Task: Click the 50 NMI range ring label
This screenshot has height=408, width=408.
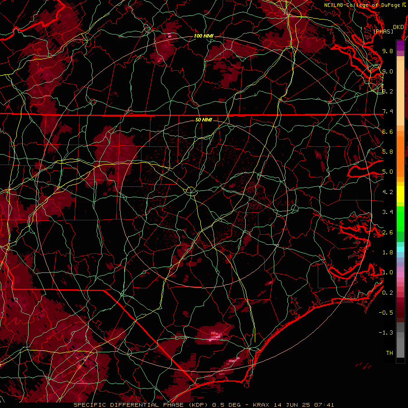Action: (204, 120)
